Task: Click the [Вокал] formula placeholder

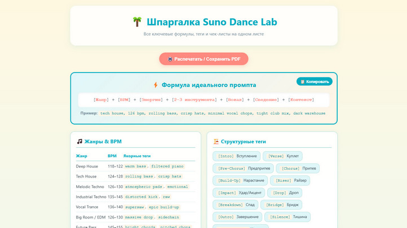Action: [x=235, y=100]
